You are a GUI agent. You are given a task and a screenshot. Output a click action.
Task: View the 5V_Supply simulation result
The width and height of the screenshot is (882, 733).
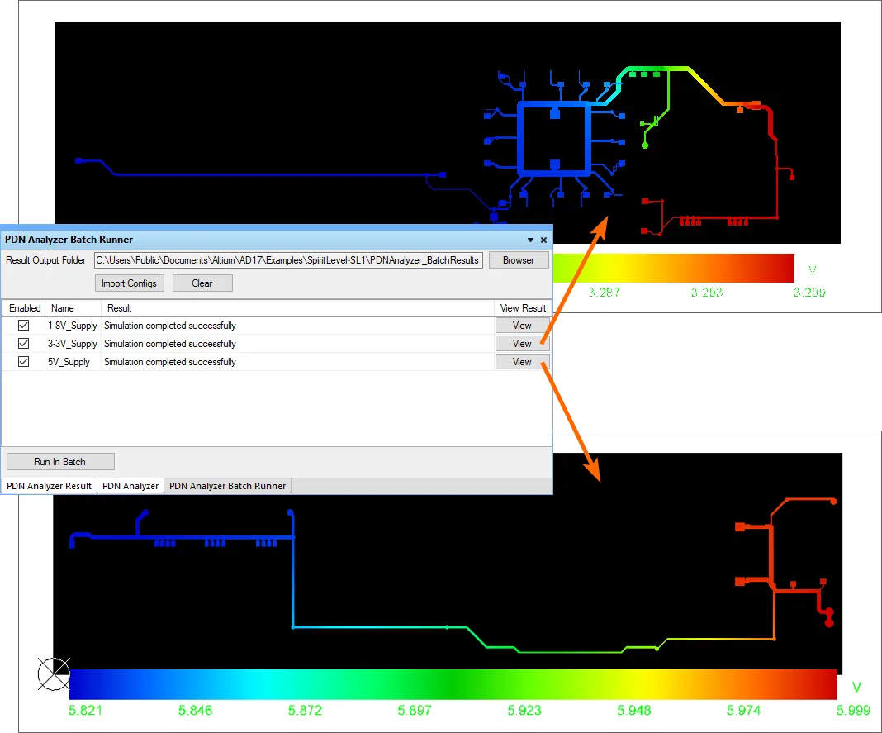[x=522, y=362]
